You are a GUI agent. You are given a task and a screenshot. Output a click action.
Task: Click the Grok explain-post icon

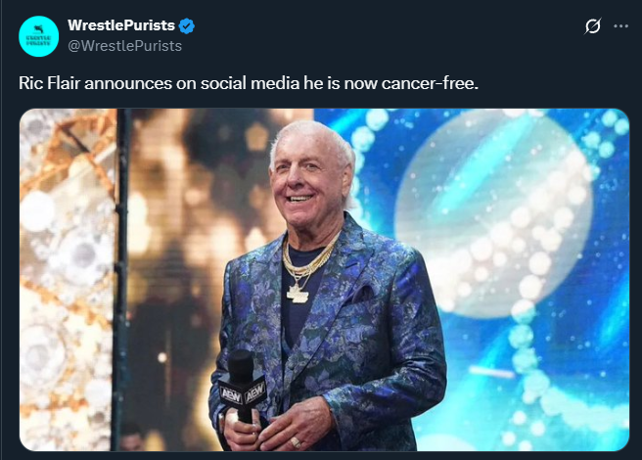(591, 26)
